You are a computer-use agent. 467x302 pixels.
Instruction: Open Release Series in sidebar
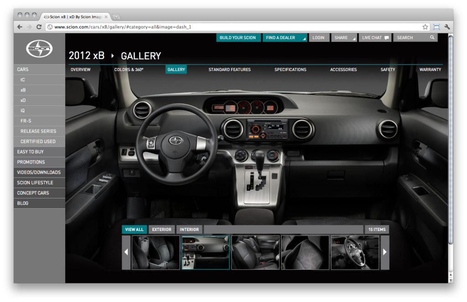pos(39,131)
